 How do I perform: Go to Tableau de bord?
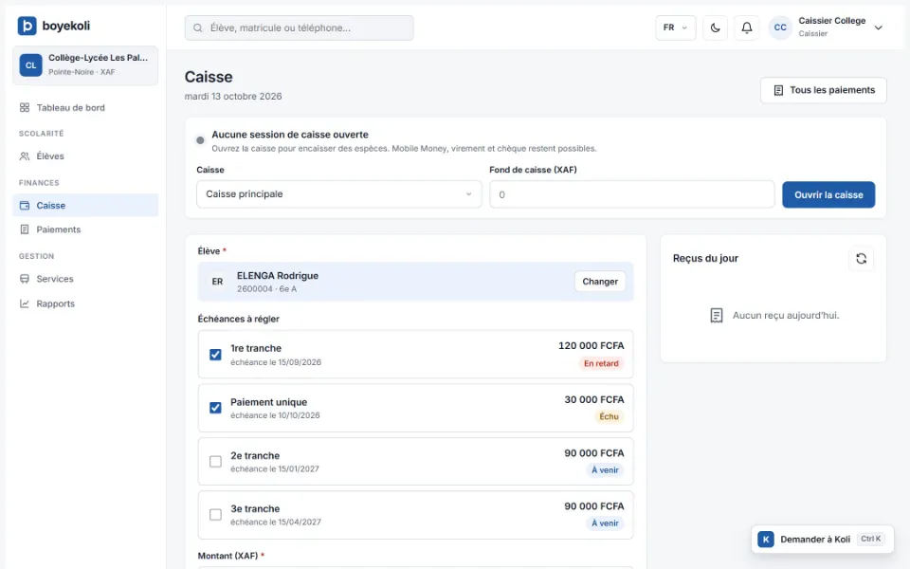(x=85, y=107)
